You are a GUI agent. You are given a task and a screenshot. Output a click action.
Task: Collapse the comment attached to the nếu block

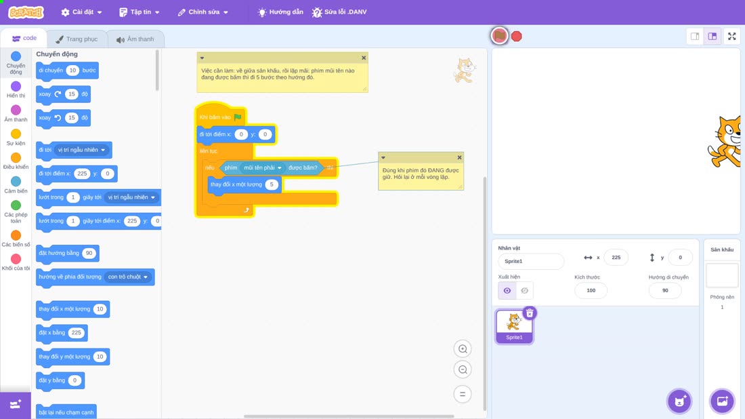pos(383,157)
